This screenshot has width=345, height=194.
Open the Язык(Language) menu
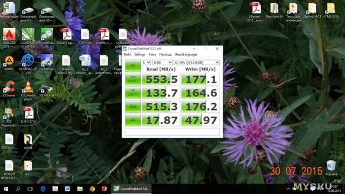[186, 54]
